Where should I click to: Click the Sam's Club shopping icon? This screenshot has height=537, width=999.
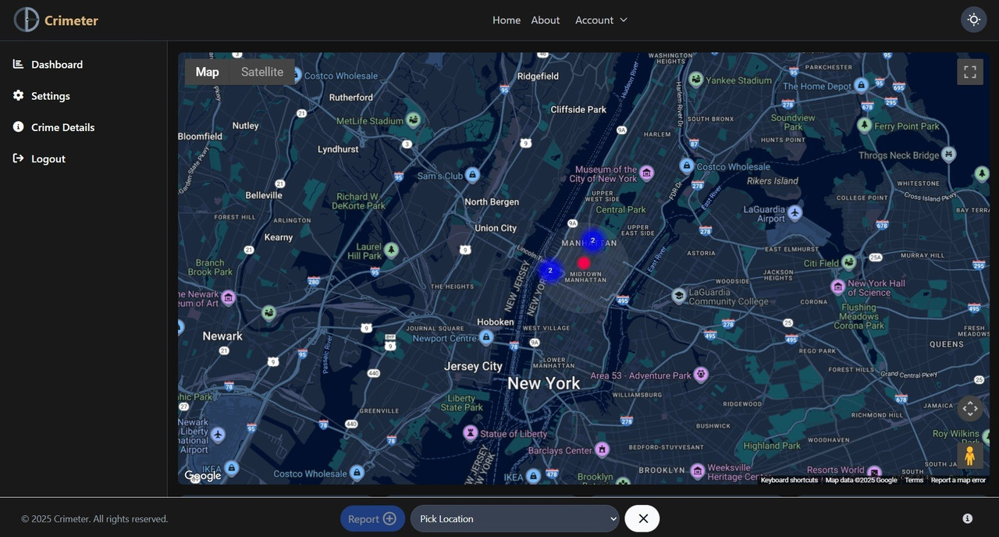[x=472, y=175]
